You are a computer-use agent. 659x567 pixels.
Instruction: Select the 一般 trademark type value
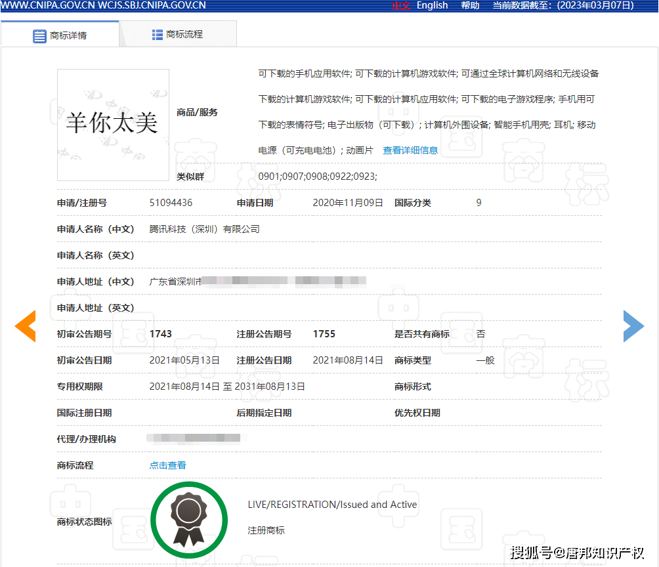coord(486,360)
